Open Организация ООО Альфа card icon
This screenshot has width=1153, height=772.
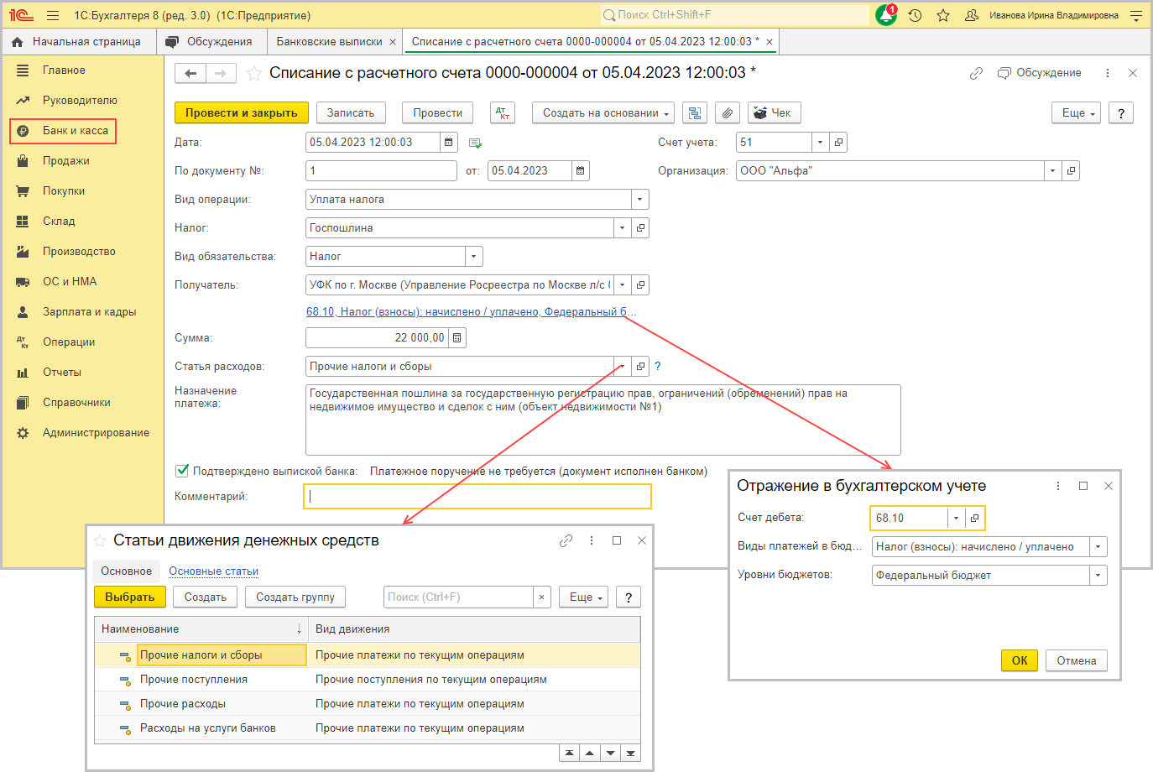[x=1071, y=171]
